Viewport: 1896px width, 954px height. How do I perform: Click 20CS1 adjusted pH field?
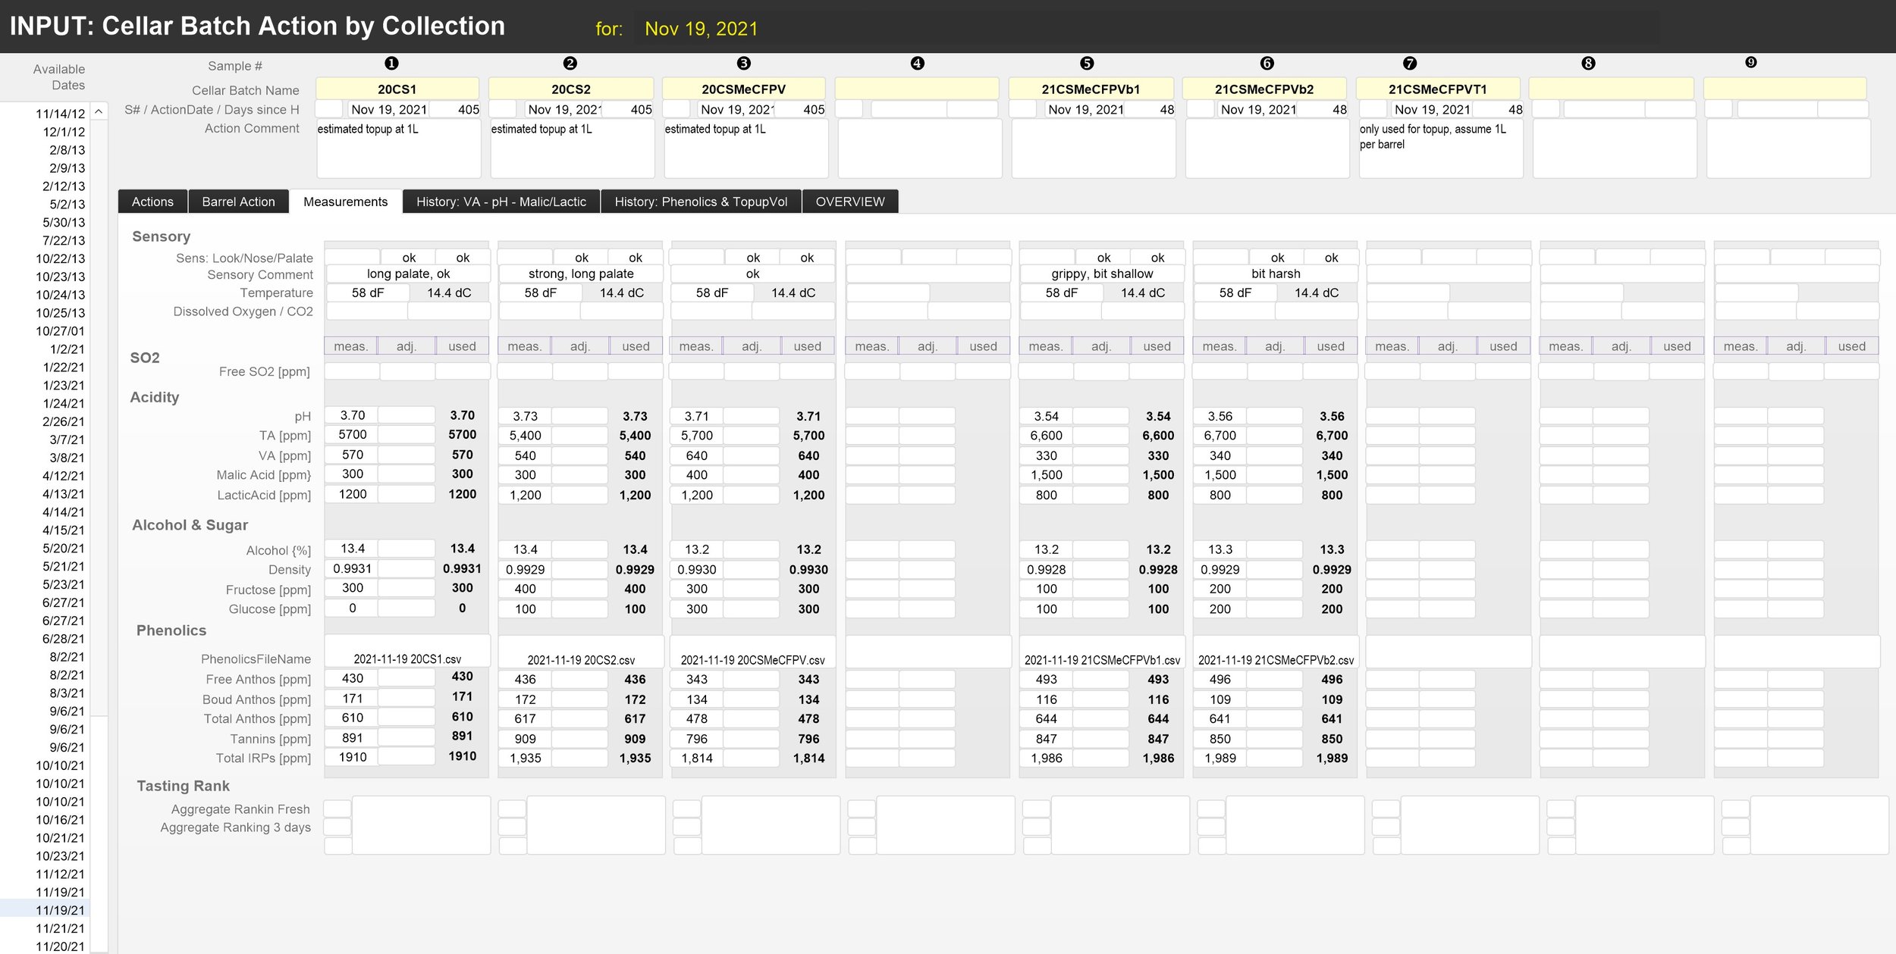click(407, 415)
